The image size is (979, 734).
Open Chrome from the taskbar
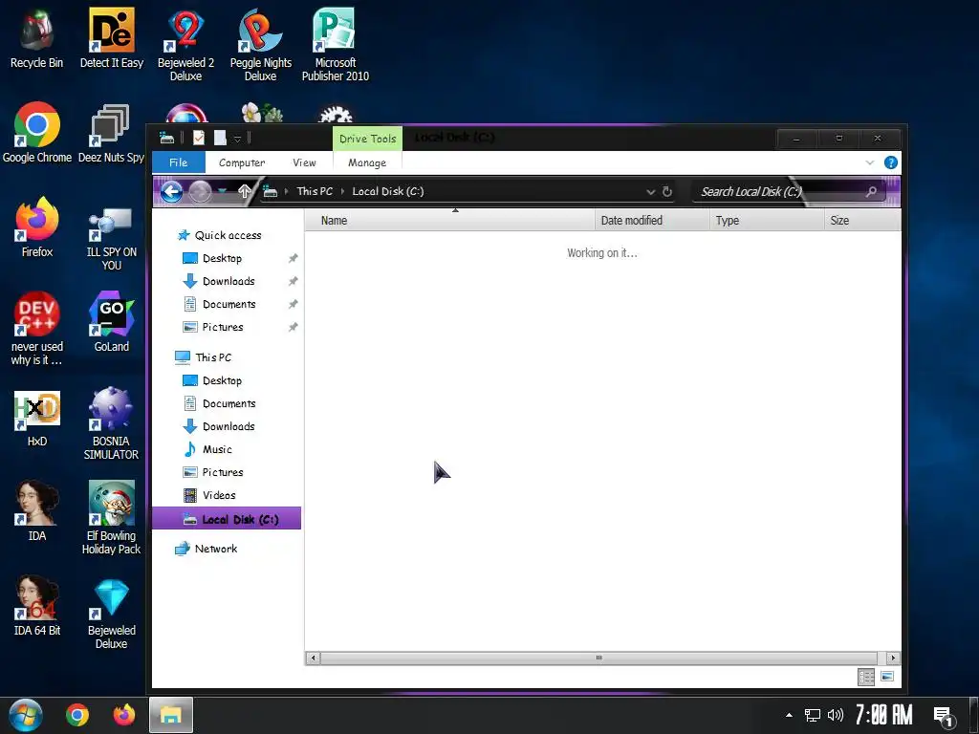(x=77, y=715)
